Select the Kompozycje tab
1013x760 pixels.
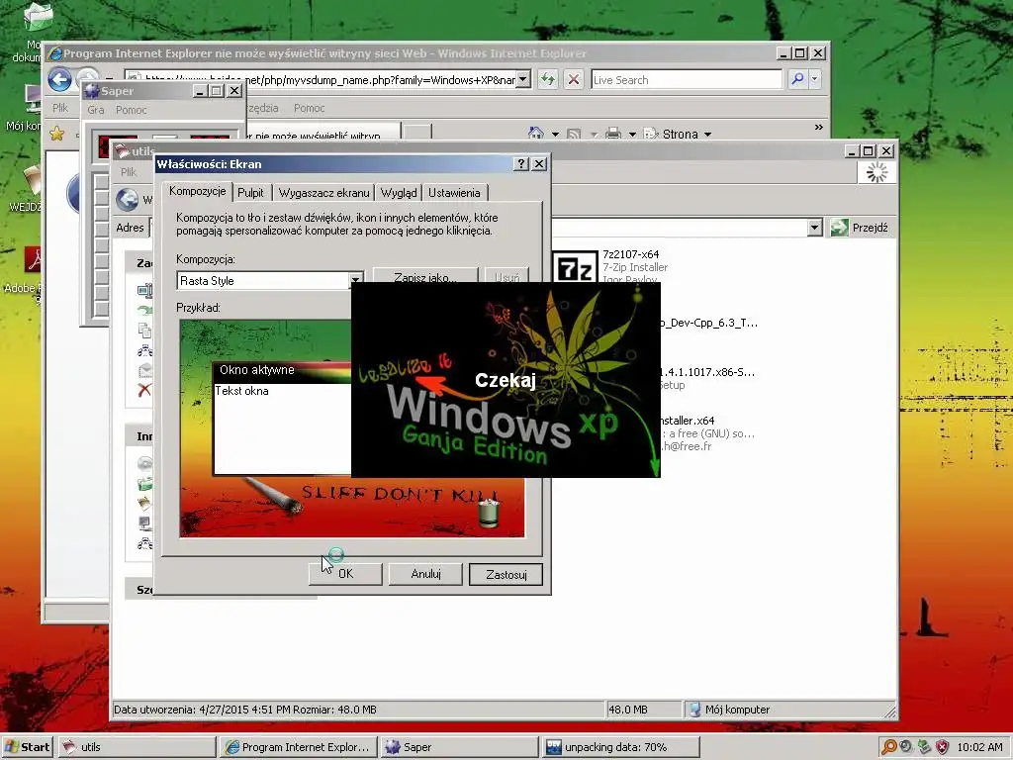[x=197, y=191]
